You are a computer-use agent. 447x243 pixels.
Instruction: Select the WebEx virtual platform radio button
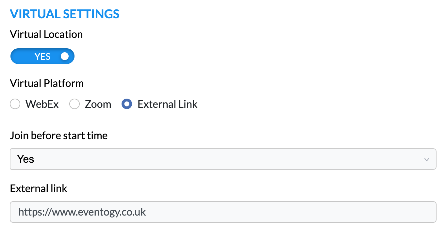click(x=15, y=104)
